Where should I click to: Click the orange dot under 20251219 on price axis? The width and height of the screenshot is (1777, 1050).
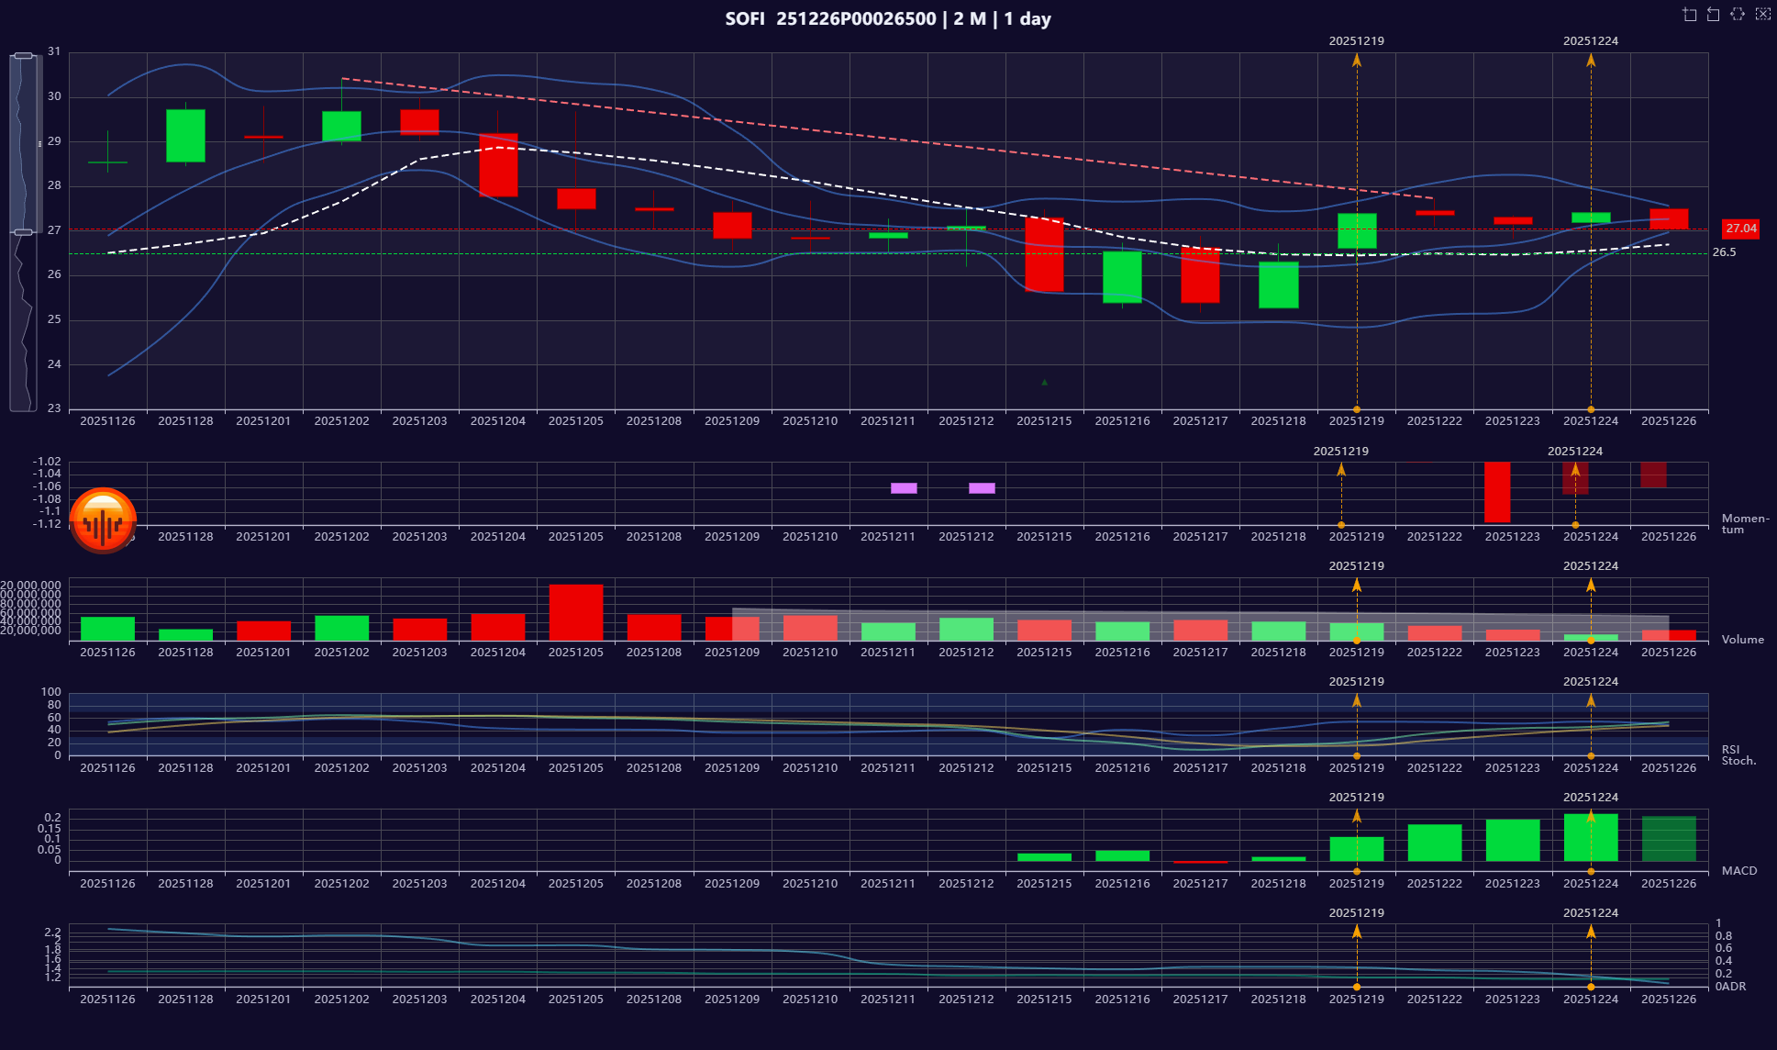pos(1356,409)
